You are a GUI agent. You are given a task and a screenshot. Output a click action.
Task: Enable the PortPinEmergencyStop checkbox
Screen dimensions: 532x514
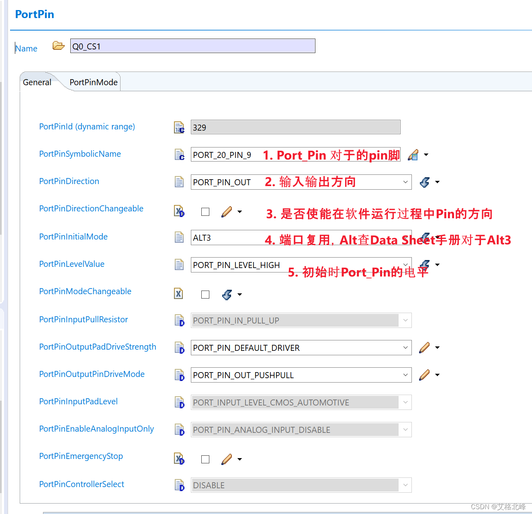click(205, 459)
